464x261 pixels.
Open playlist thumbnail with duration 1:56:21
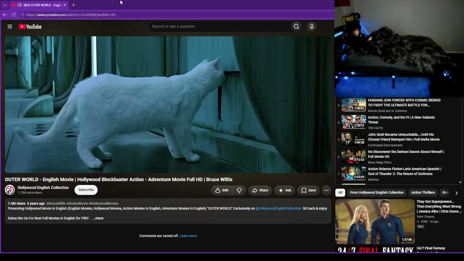pos(354,104)
